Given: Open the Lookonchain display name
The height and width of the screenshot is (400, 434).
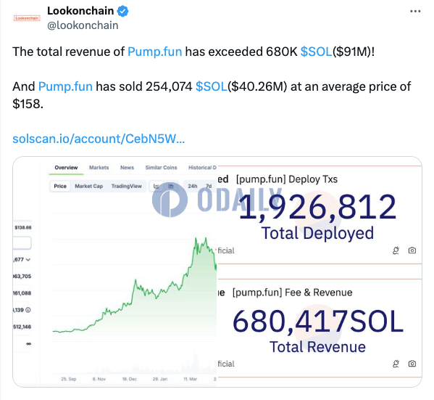Looking at the screenshot, I should tap(80, 11).
